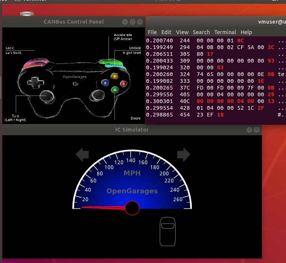Click CAN ID 454 row in terminal

click(216, 115)
